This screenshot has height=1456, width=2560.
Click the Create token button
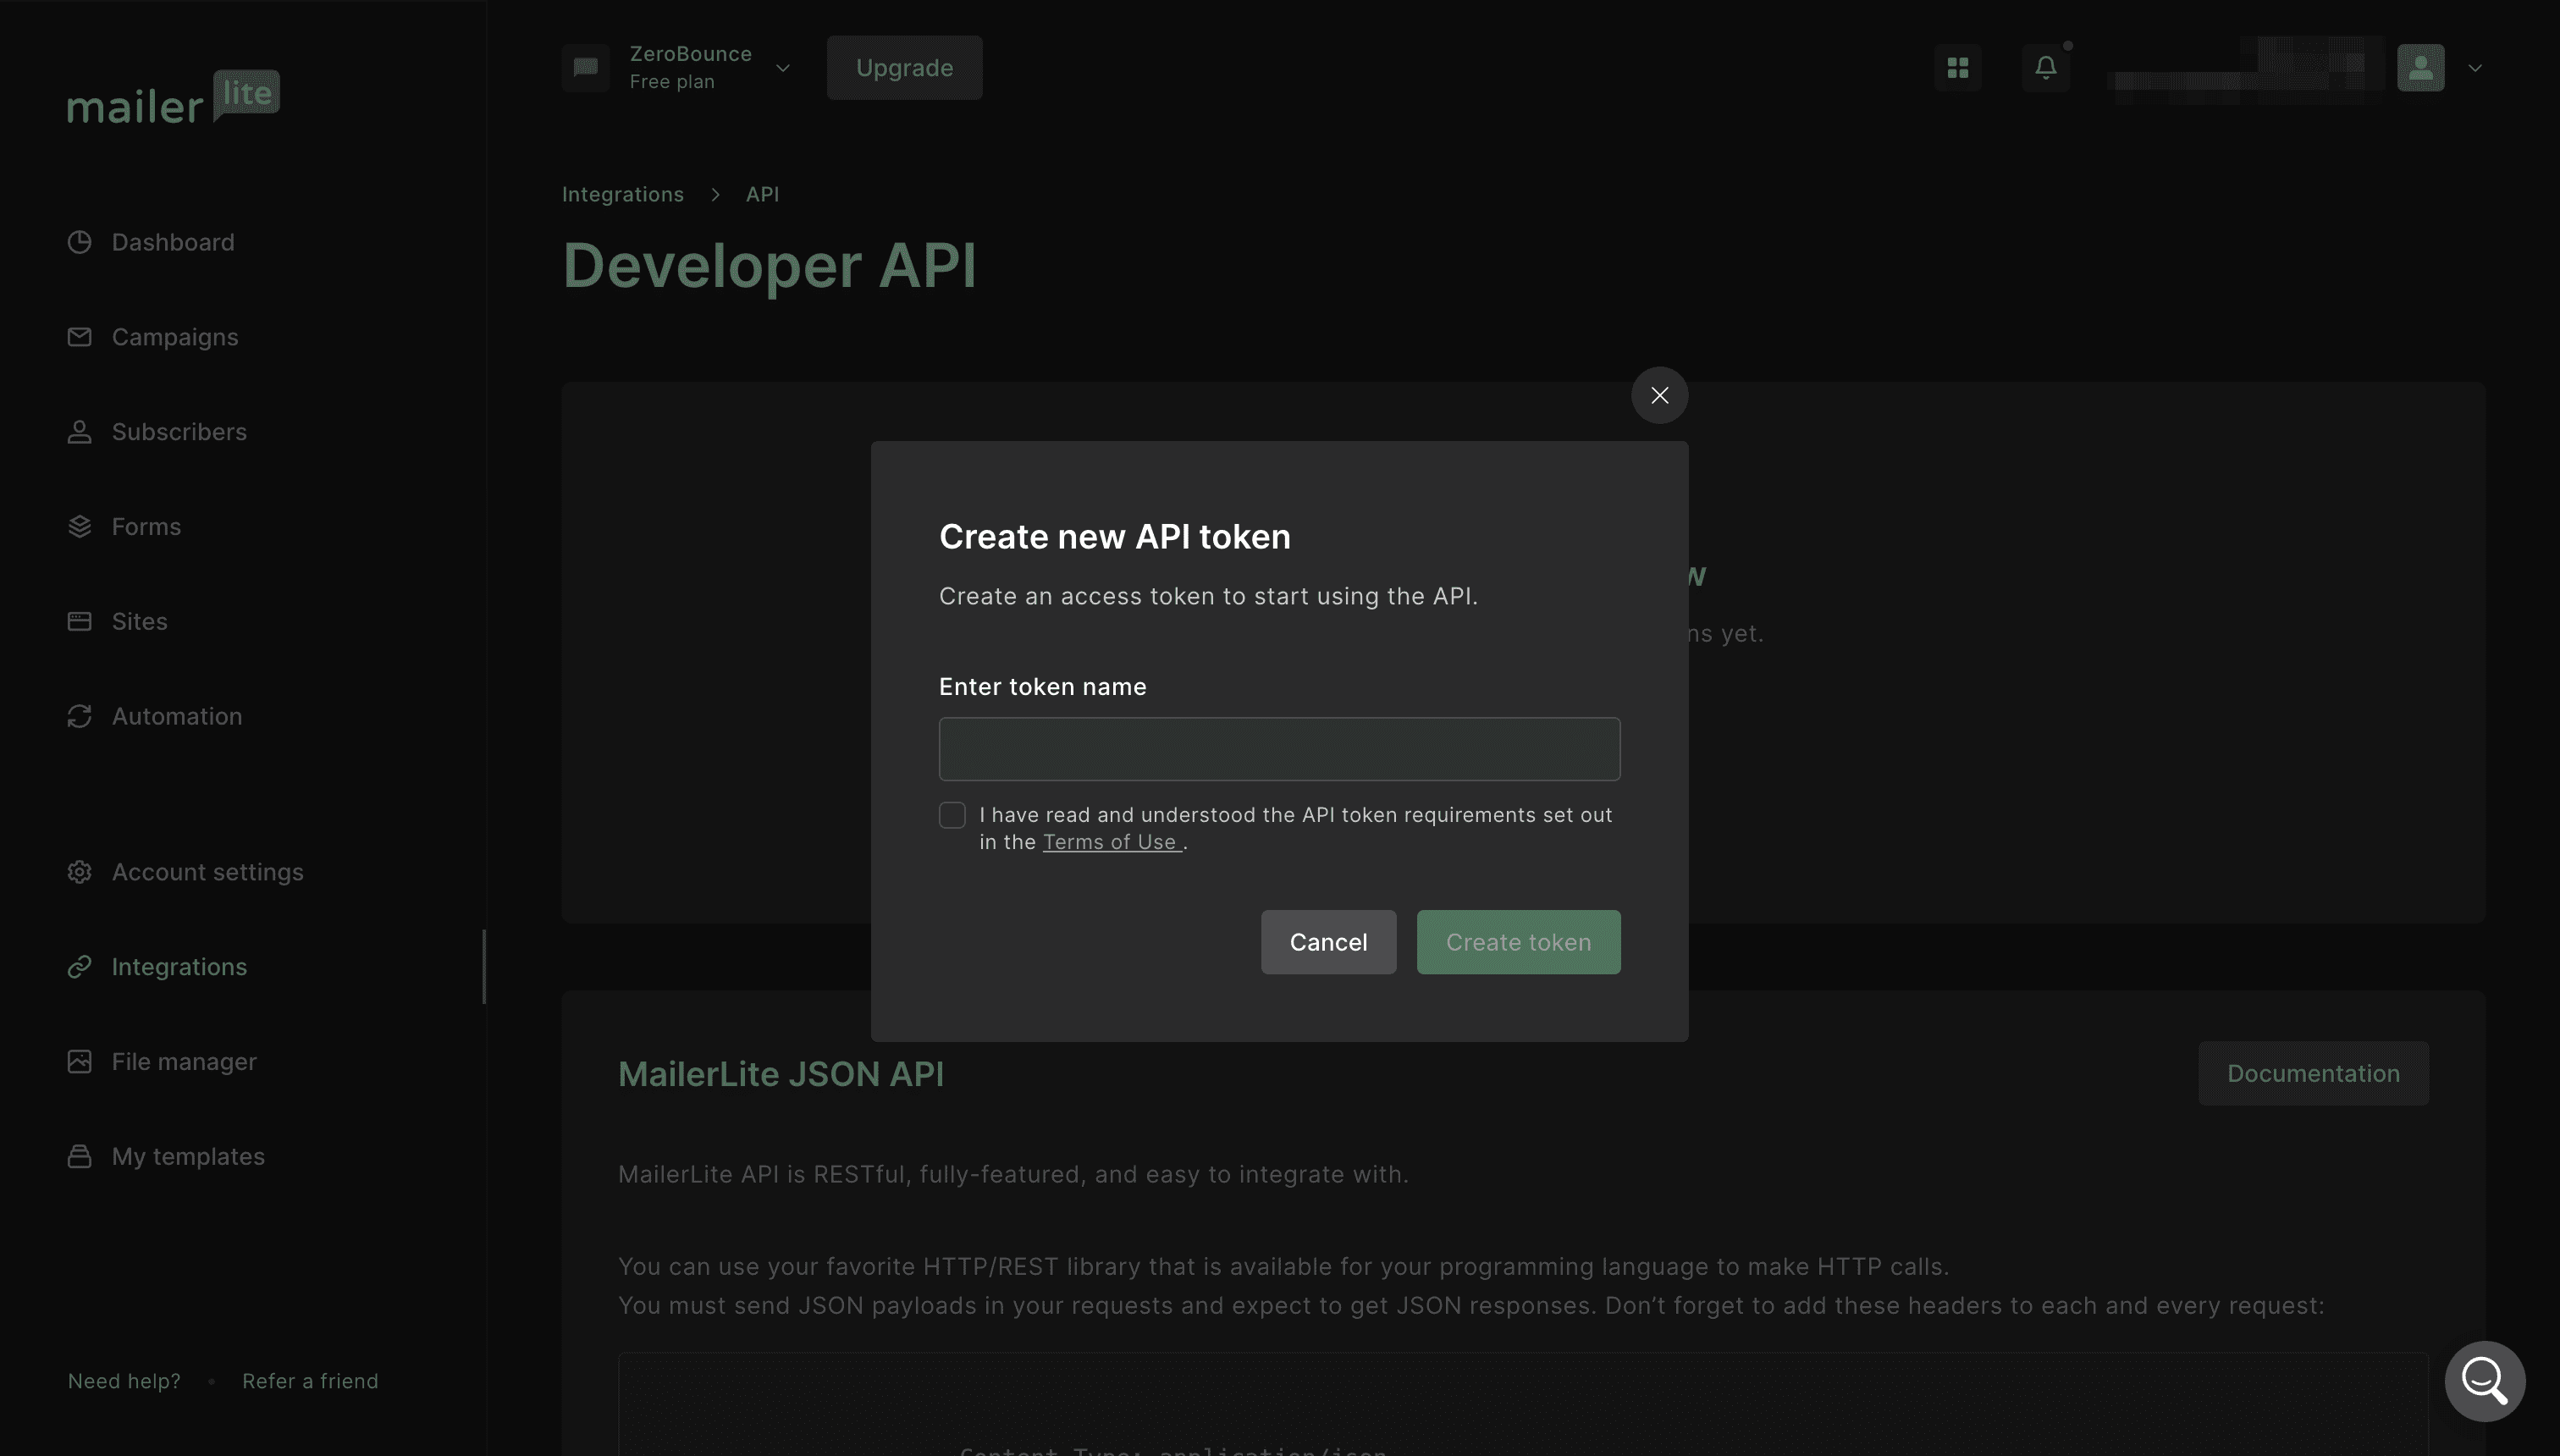pos(1518,941)
